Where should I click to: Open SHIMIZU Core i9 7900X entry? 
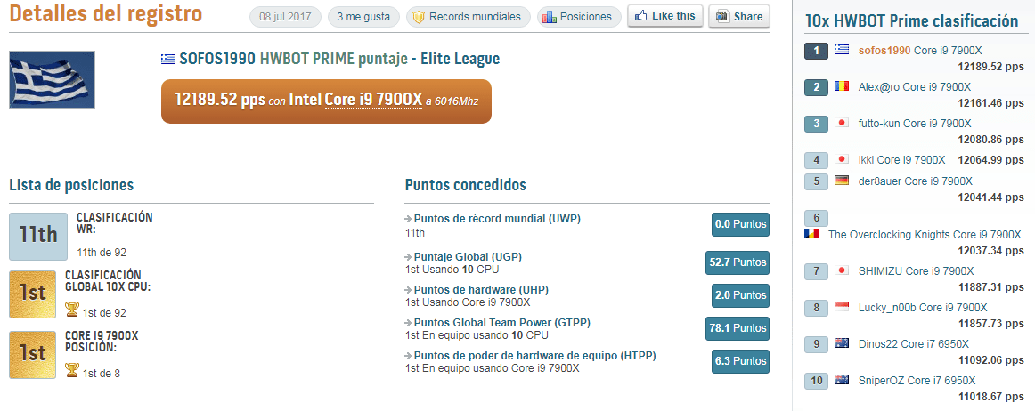(916, 271)
